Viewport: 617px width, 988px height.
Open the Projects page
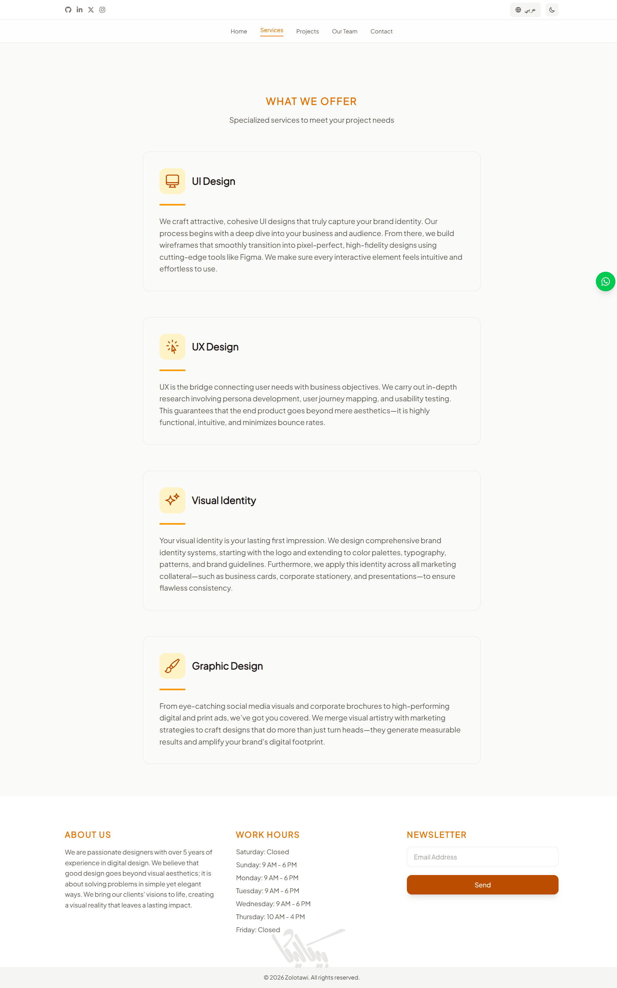[307, 31]
